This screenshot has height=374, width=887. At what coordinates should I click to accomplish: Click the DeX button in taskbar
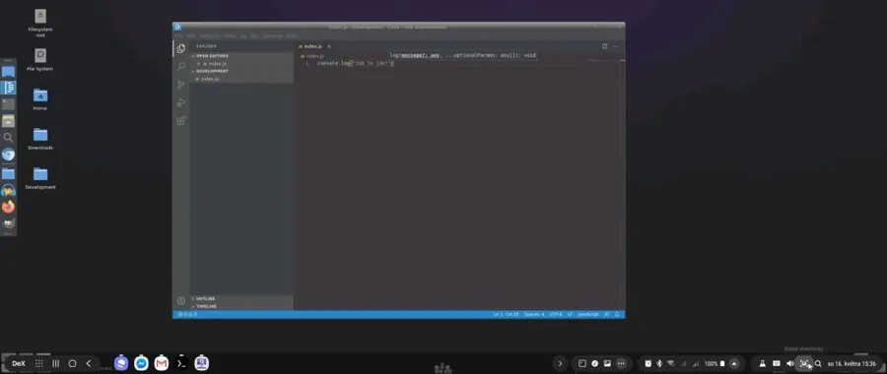tap(19, 363)
